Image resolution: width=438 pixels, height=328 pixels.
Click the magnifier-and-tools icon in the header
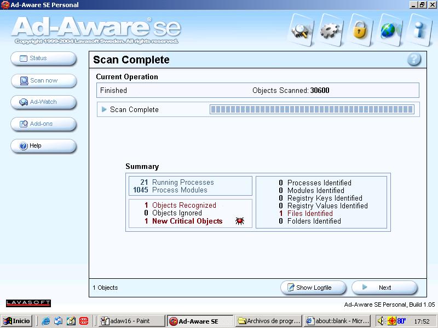[x=301, y=31]
